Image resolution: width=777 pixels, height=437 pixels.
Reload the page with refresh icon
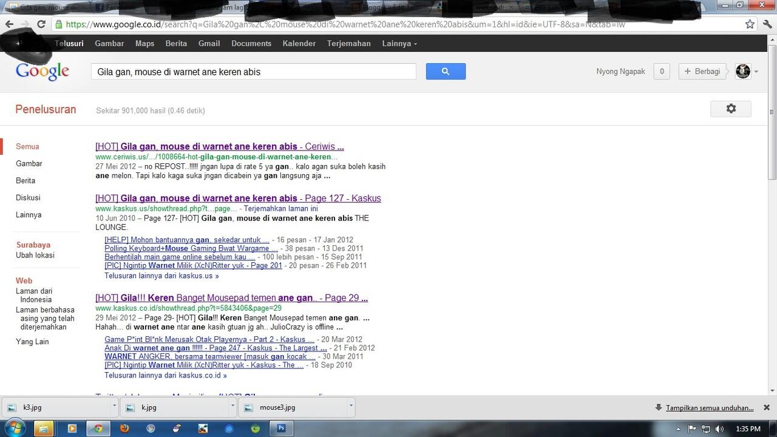[x=41, y=24]
